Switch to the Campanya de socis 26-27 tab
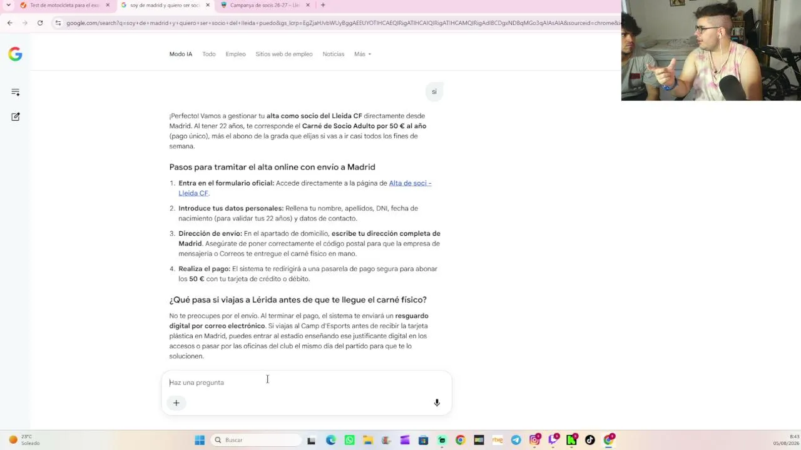 pyautogui.click(x=265, y=5)
